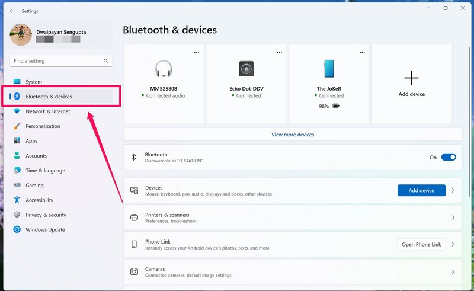Click the Echo Dot-DDV speaker icon

[246, 69]
